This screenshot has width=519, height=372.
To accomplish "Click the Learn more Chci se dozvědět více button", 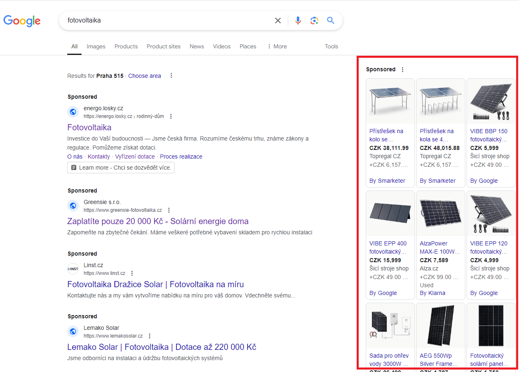I will point(121,167).
